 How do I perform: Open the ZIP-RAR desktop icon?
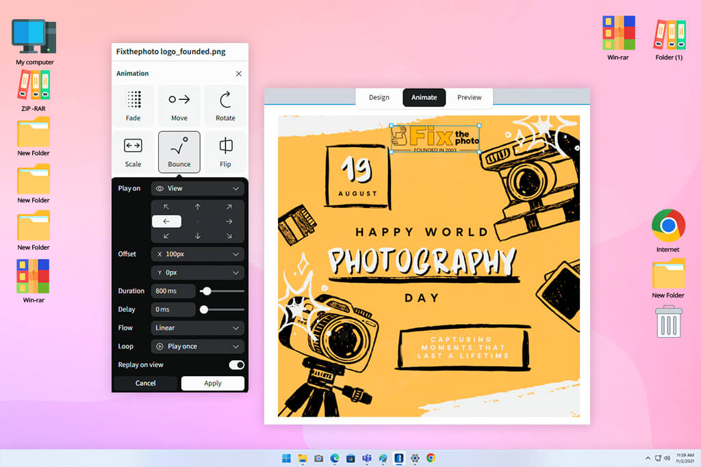pos(34,91)
